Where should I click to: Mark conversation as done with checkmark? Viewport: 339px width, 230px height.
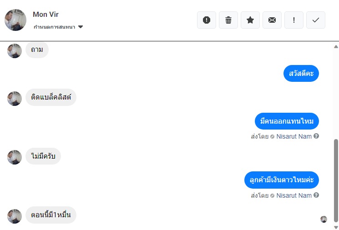click(x=316, y=20)
